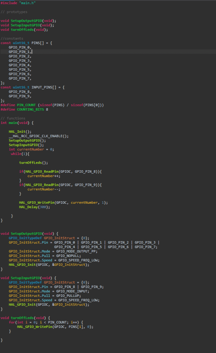The image size is (216, 353).
Task: Click the GPIO_PULLUP value
Action: click(68, 296)
